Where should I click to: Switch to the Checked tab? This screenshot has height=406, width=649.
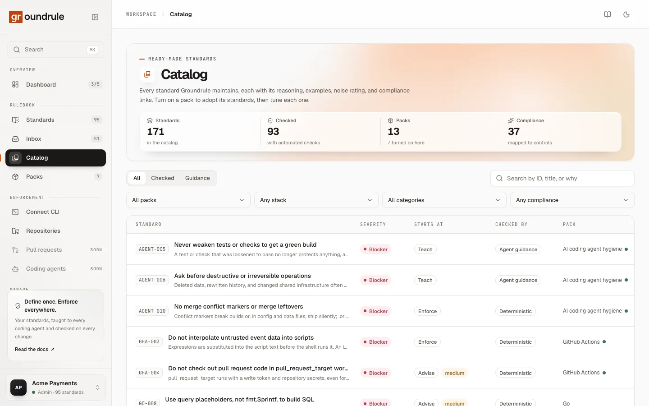163,178
